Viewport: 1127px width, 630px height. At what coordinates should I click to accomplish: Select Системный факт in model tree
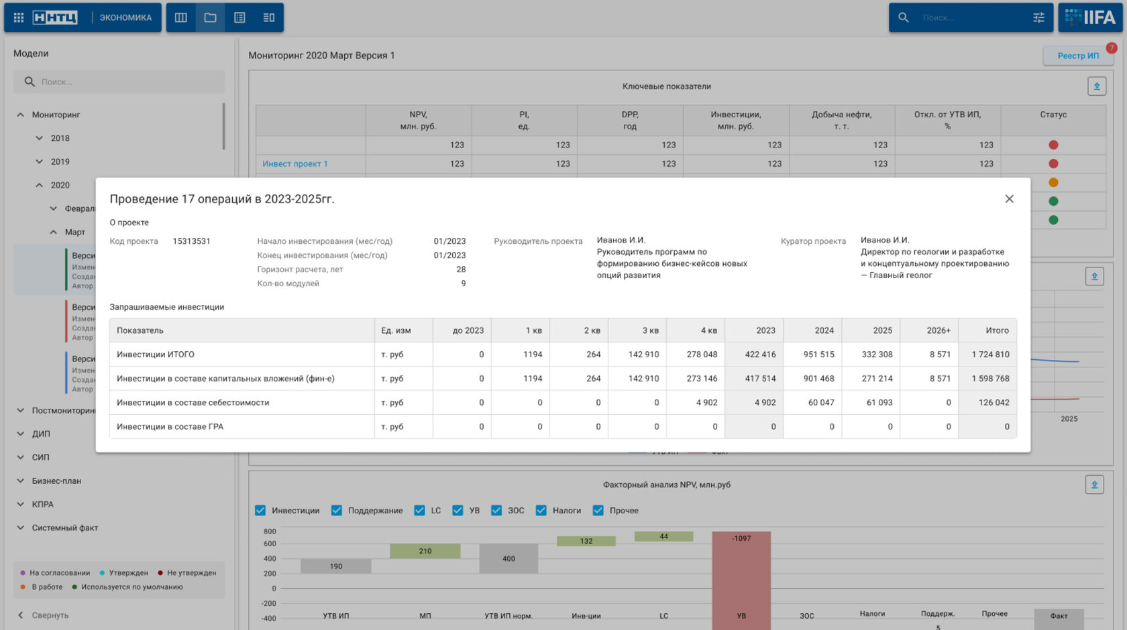[65, 528]
